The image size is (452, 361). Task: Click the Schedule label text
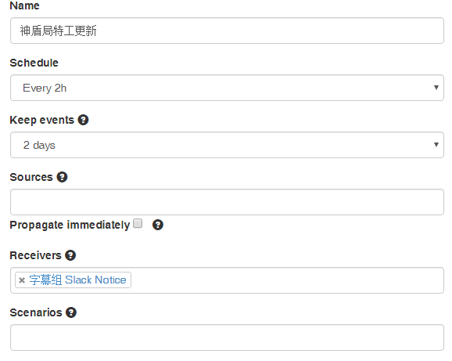tap(34, 63)
